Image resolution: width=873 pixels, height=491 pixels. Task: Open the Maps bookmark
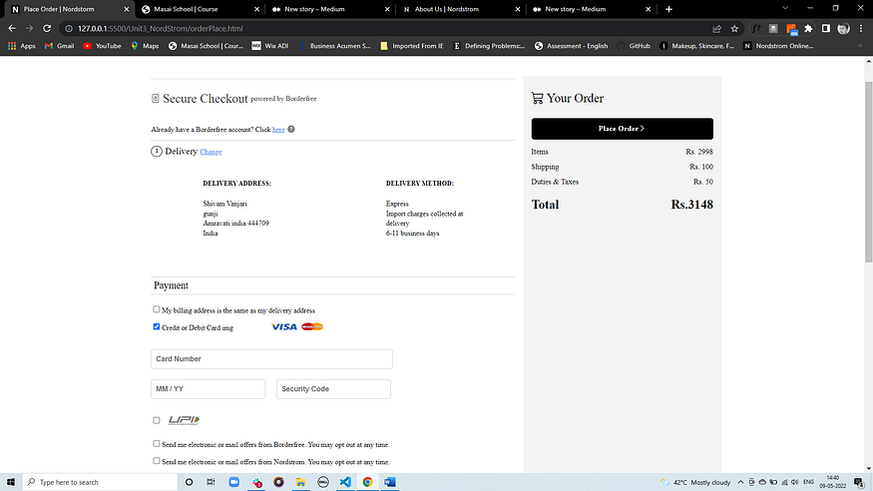click(x=145, y=46)
